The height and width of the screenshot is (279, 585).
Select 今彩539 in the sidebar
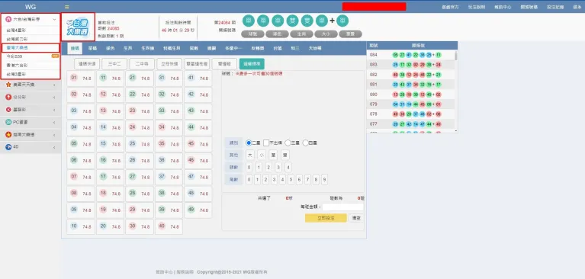click(x=31, y=56)
